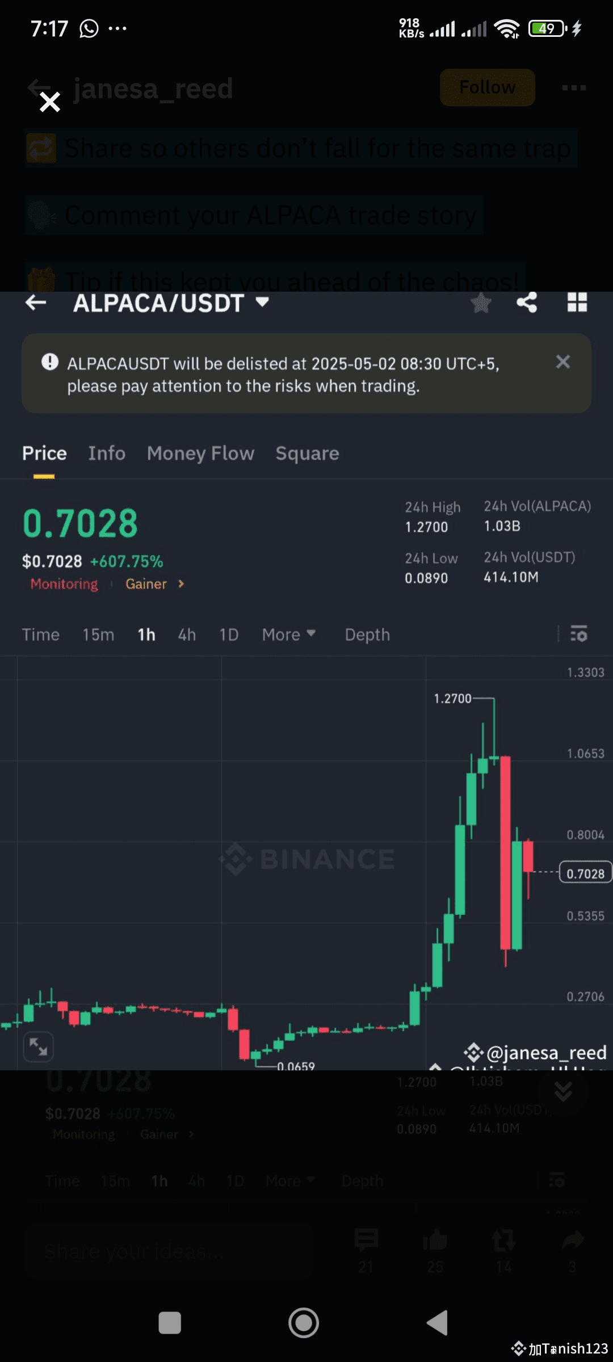Expand the ALPACA/USDT pair dropdown

coord(262,302)
